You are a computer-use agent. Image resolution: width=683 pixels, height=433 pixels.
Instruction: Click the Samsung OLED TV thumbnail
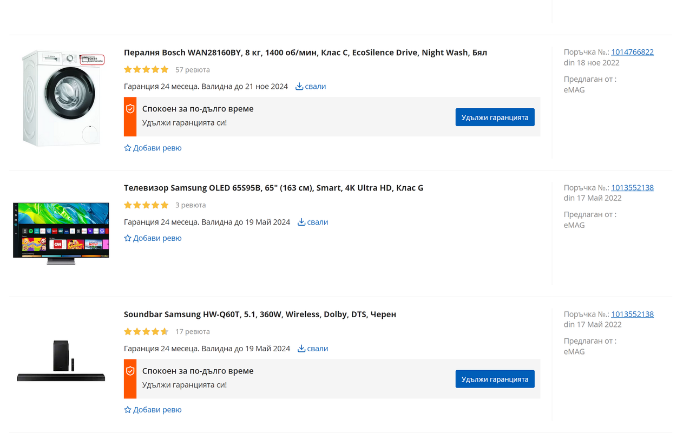[61, 234]
